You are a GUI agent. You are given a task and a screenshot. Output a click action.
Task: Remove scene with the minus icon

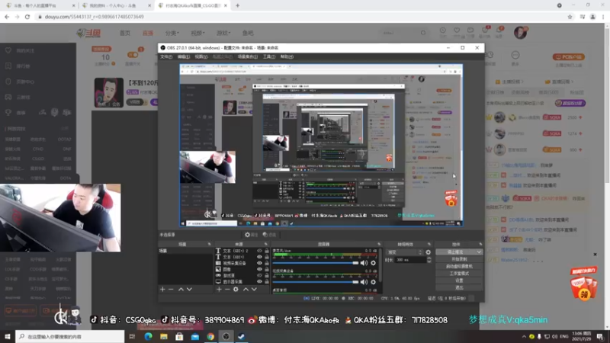tap(171, 290)
